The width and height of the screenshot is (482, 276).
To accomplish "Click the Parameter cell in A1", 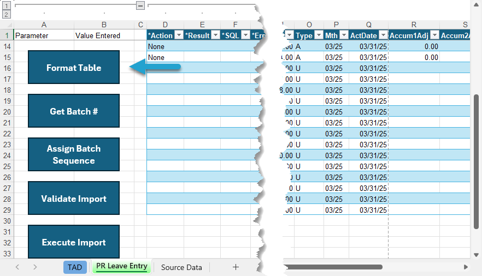I will coord(44,35).
